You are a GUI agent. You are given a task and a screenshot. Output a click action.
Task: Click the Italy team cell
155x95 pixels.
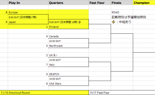tap(68, 64)
